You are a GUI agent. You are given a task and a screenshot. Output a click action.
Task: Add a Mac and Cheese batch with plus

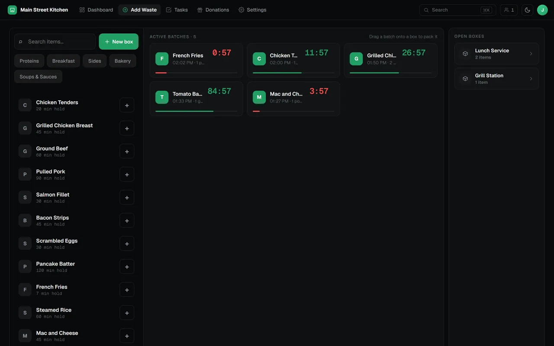(127, 336)
